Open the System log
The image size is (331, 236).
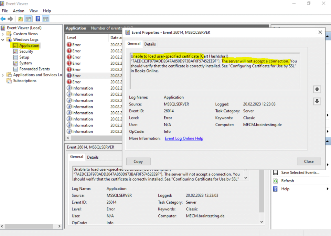click(x=25, y=63)
